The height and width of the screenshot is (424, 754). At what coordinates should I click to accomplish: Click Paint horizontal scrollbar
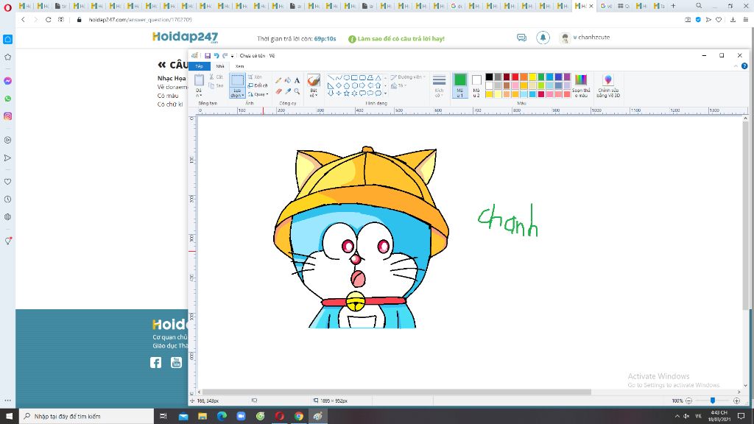[x=397, y=392]
